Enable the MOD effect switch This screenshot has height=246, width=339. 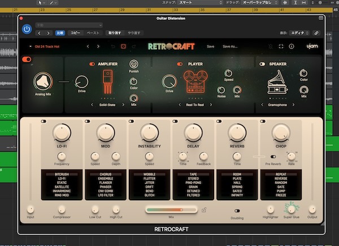[88, 121]
